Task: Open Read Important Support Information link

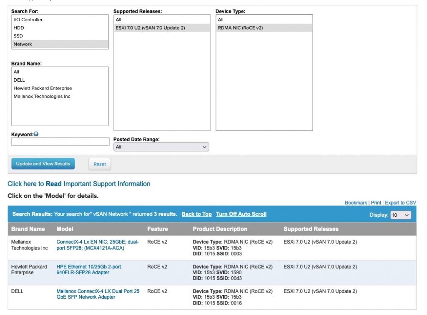Action: coord(79,184)
